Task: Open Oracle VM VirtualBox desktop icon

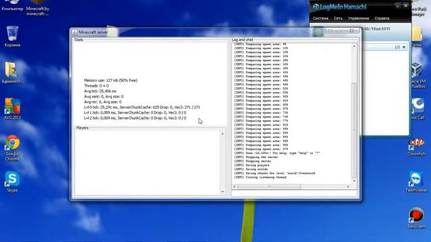Action: (x=417, y=70)
